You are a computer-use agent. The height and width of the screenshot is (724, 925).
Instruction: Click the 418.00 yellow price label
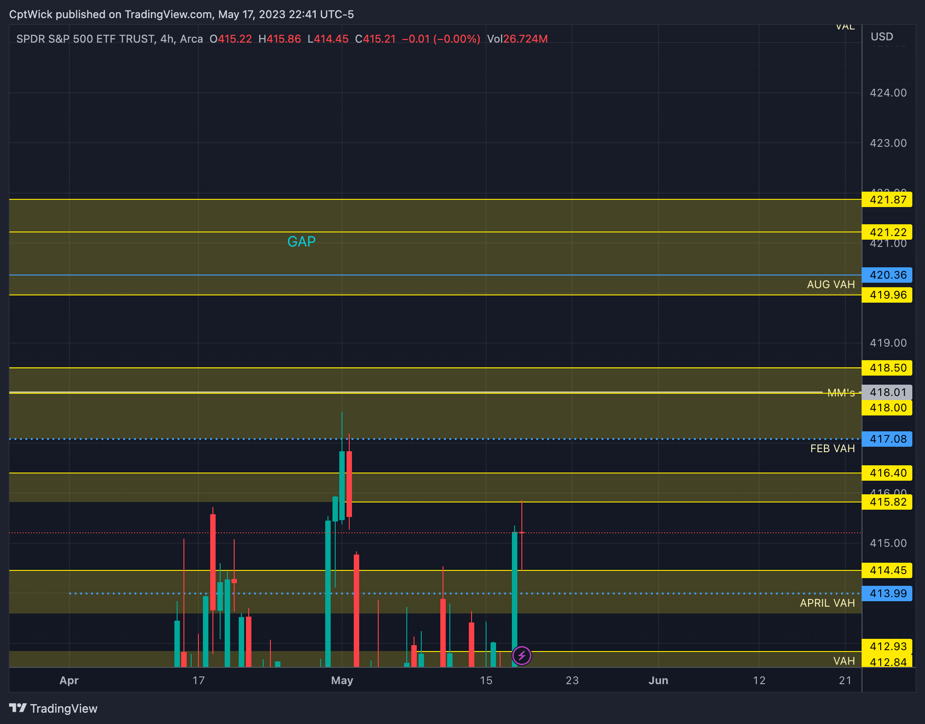pyautogui.click(x=887, y=408)
